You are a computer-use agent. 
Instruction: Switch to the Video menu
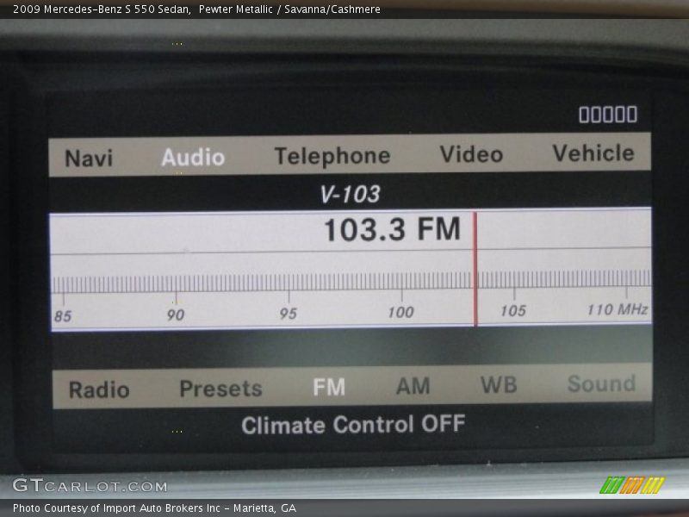click(x=471, y=154)
